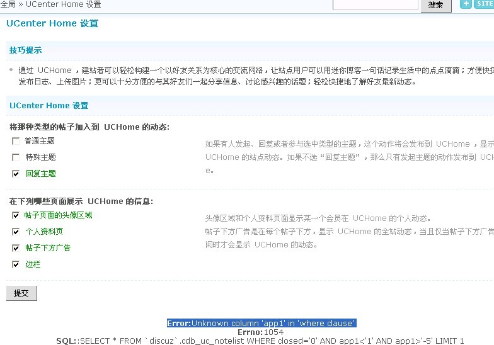Click the 个人资料页 label text
The width and height of the screenshot is (494, 345).
[44, 232]
